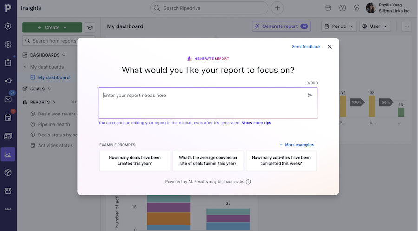
Task: Open the Period dropdown filter
Action: [x=339, y=26]
